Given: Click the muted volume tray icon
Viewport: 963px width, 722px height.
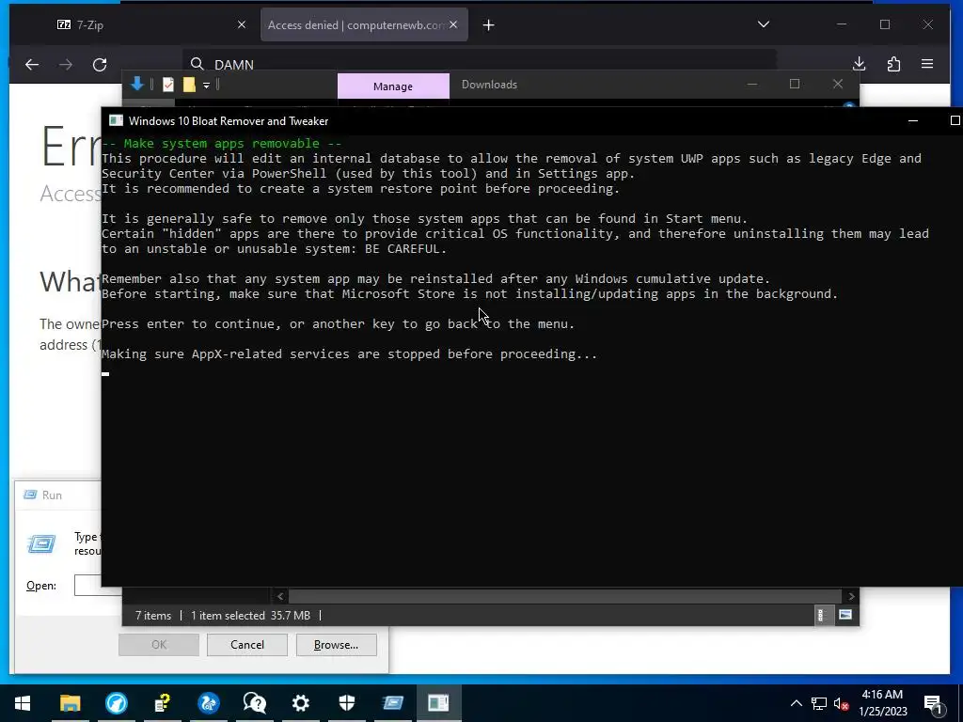Looking at the screenshot, I should (x=842, y=703).
